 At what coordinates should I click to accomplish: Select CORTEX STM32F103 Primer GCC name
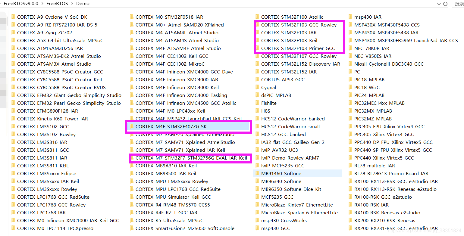(x=298, y=48)
